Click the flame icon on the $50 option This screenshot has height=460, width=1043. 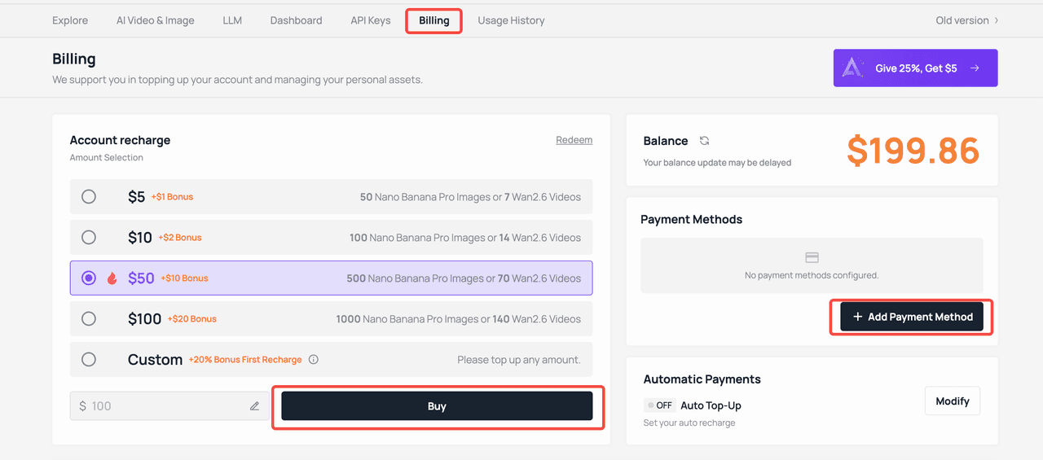[x=112, y=278]
